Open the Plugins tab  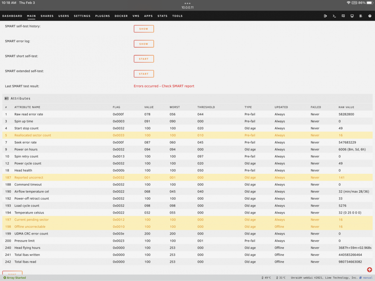click(x=103, y=16)
